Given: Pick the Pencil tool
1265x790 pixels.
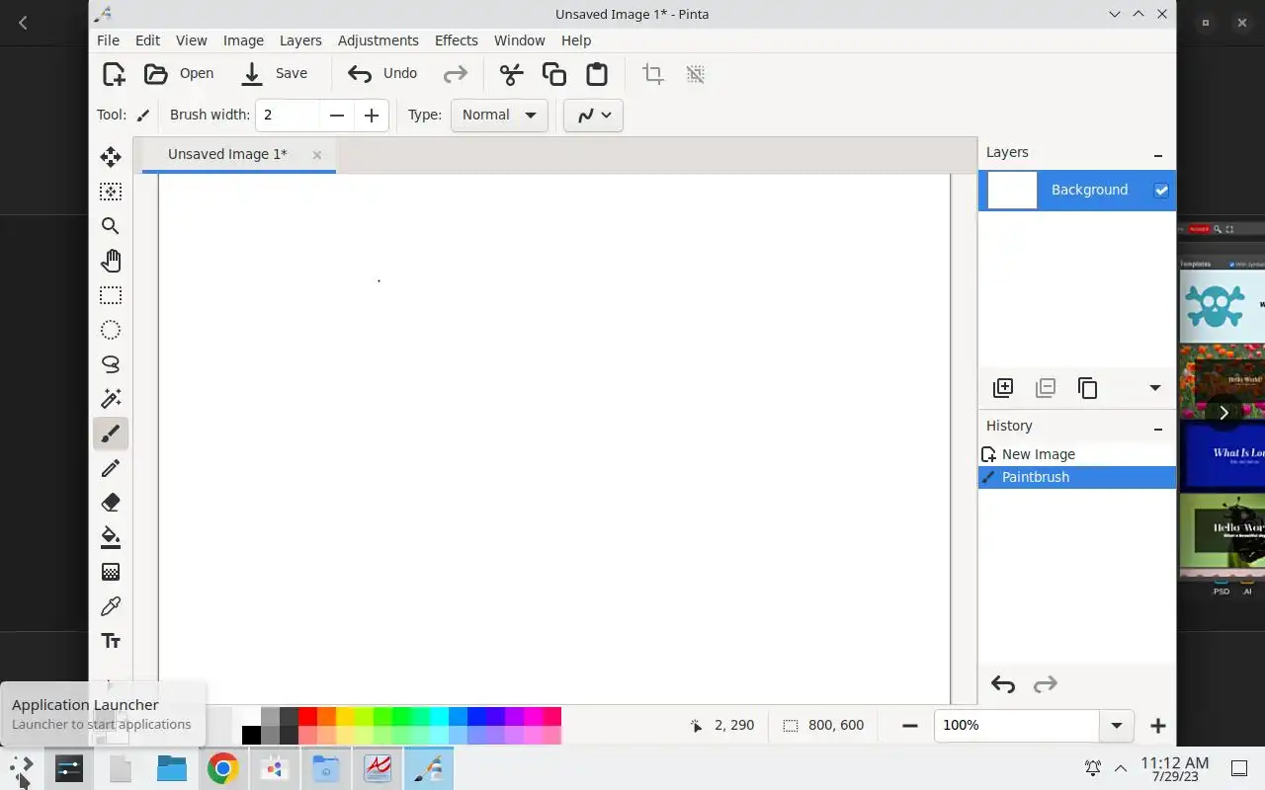Looking at the screenshot, I should pos(111,468).
